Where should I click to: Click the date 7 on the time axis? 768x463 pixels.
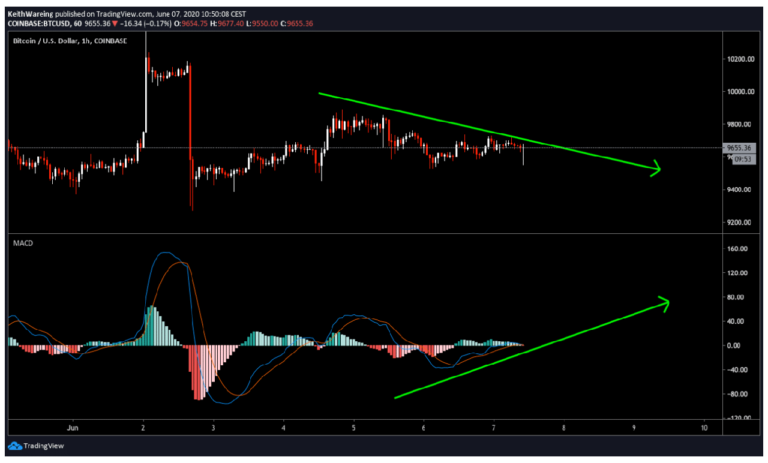pyautogui.click(x=494, y=428)
